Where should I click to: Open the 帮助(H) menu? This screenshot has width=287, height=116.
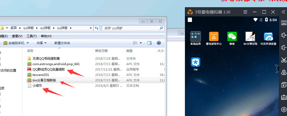coord(46,36)
